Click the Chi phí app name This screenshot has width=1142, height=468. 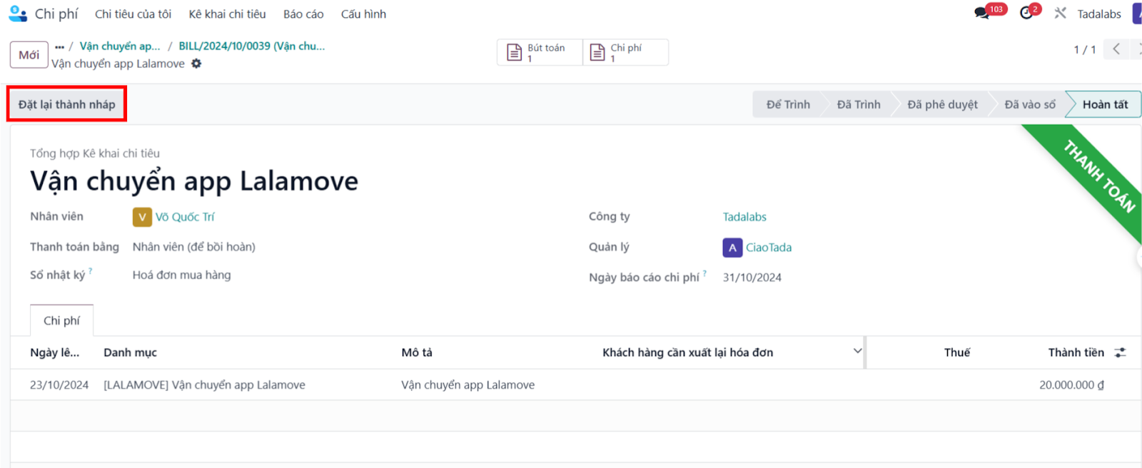[56, 14]
